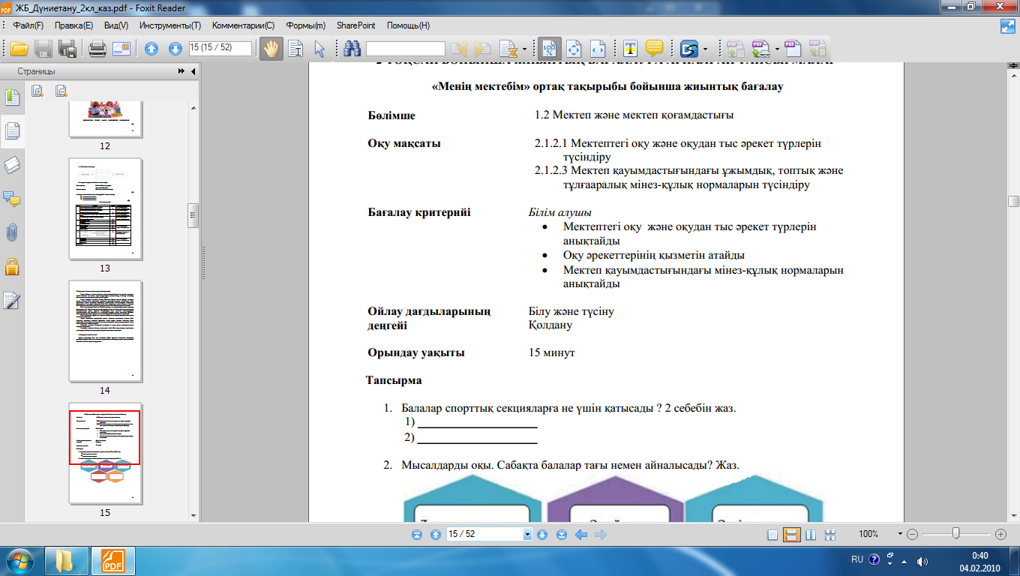The image size is (1020, 576).
Task: Expand the Pages panel with double arrow
Action: tap(181, 71)
